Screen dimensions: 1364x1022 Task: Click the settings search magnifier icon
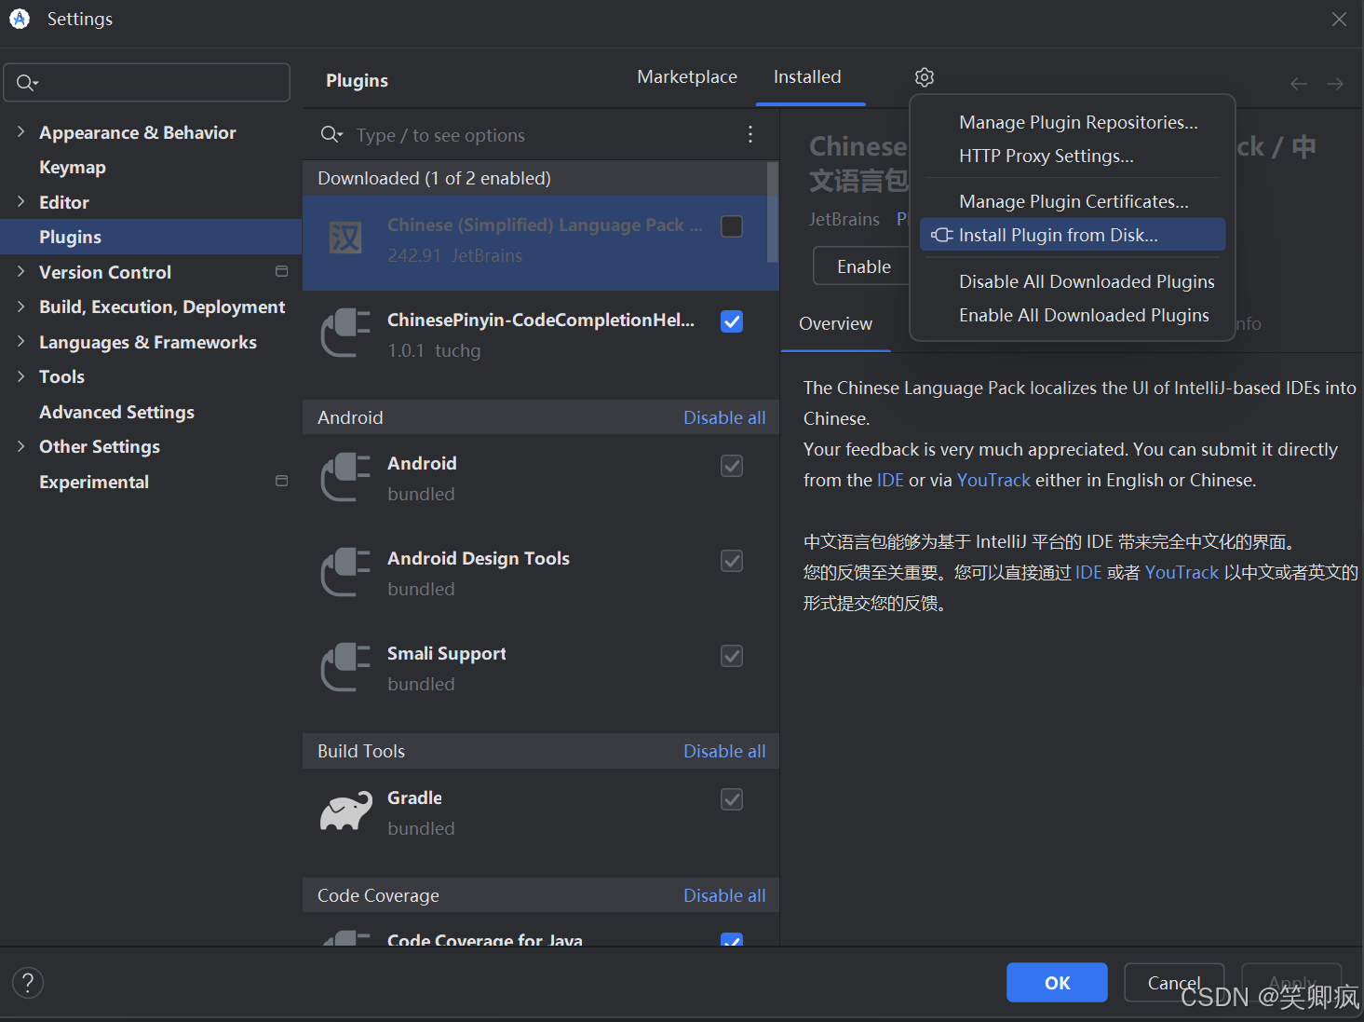coord(27,83)
